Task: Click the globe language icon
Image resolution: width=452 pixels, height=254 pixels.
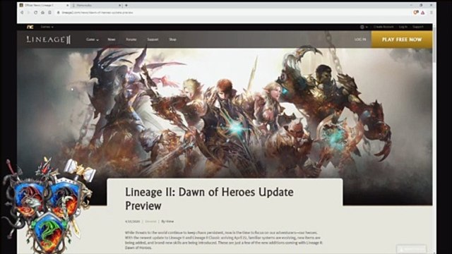Action: [x=362, y=27]
